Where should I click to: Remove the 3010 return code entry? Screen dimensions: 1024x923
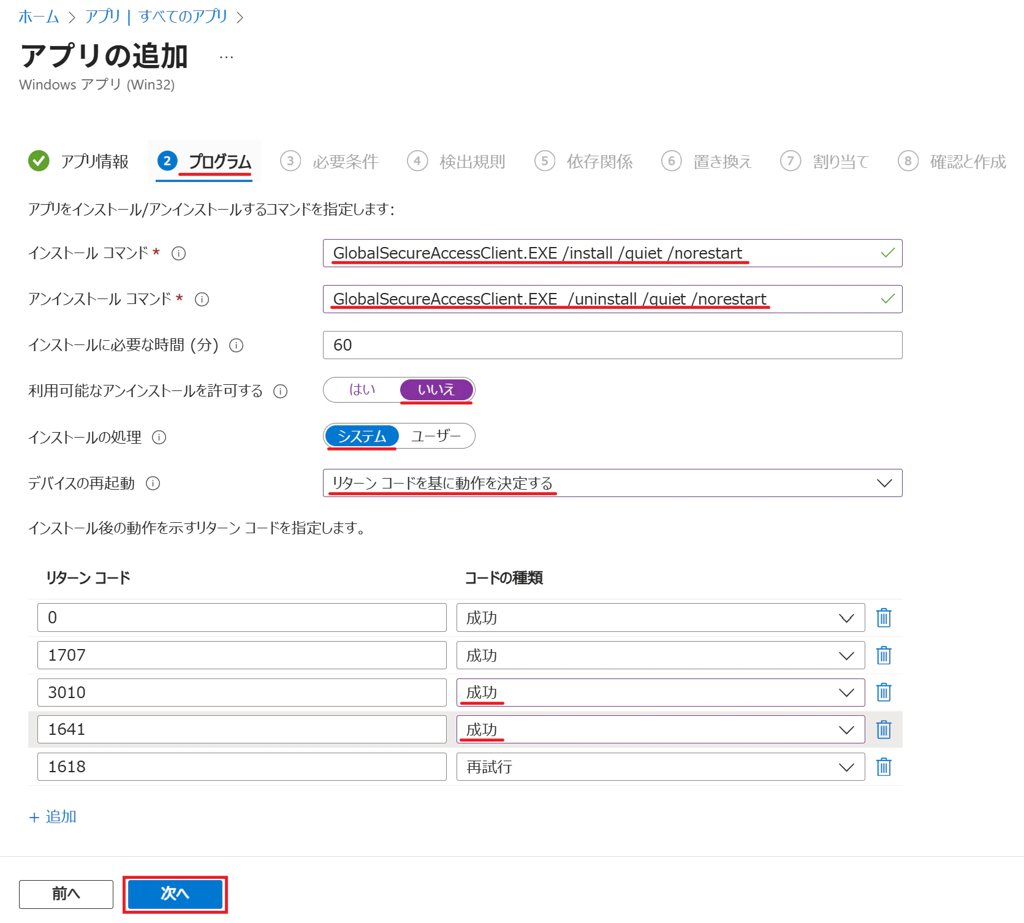pos(883,693)
